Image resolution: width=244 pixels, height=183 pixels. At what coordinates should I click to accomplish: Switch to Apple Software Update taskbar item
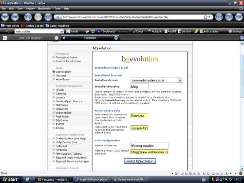point(91,179)
